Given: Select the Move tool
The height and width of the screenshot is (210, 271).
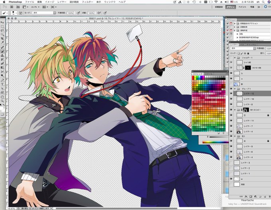Looking at the screenshot, I should pyautogui.click(x=2, y=22).
